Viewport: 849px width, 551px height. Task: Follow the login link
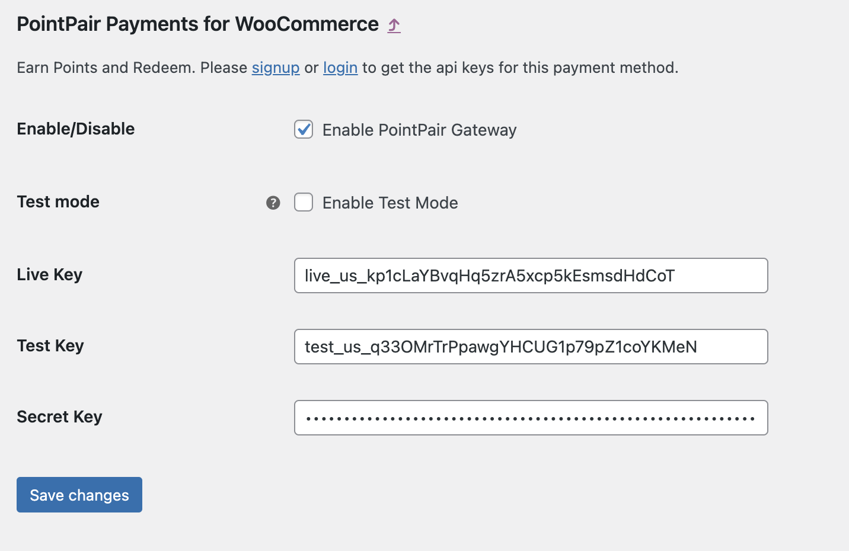[340, 68]
